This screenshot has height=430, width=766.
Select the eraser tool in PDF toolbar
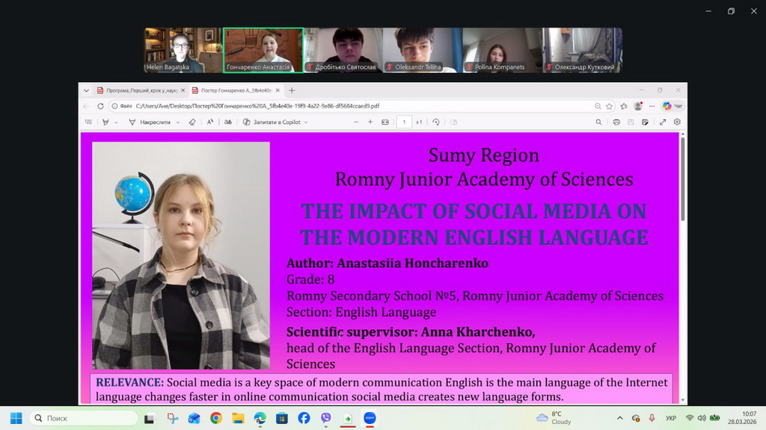coord(192,122)
